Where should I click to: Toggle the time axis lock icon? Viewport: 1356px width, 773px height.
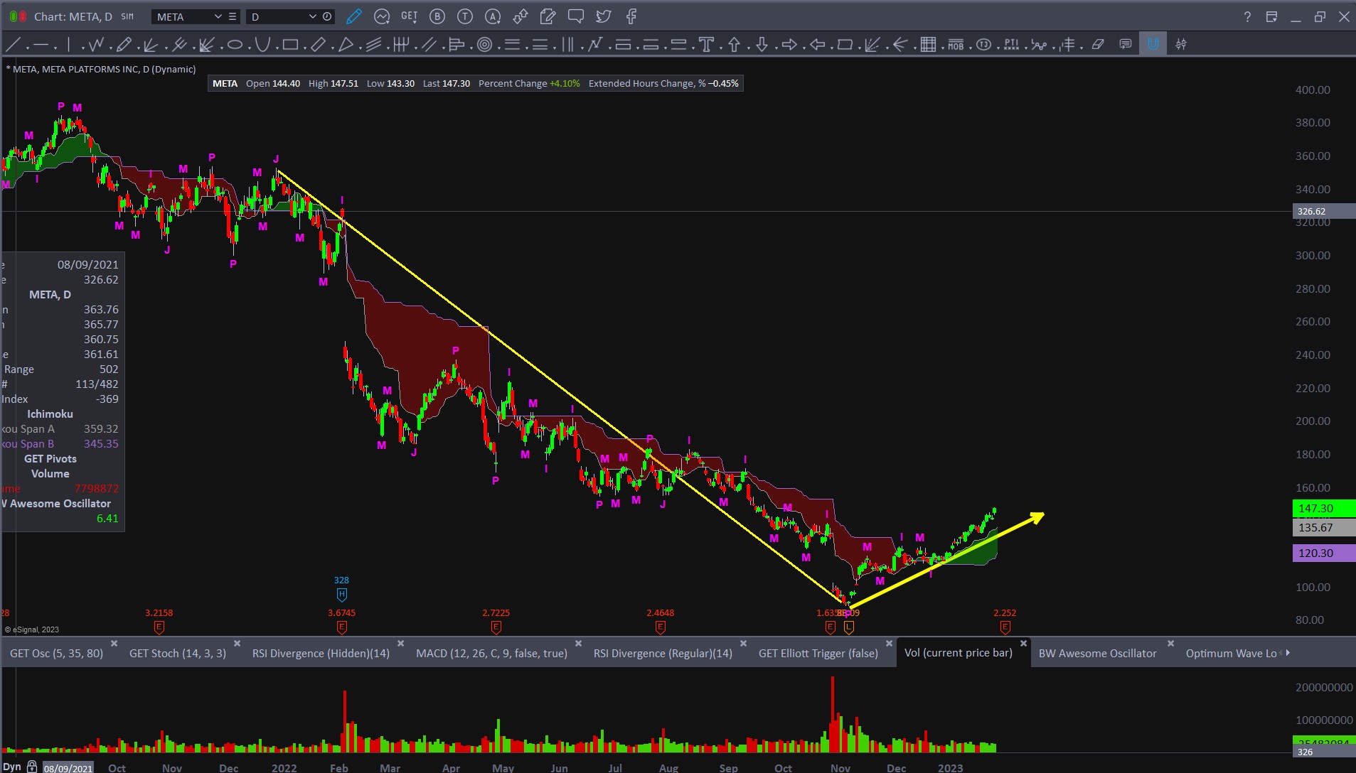click(32, 767)
